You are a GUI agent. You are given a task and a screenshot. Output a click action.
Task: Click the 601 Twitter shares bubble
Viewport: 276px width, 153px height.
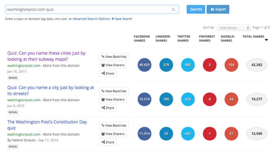188,133
